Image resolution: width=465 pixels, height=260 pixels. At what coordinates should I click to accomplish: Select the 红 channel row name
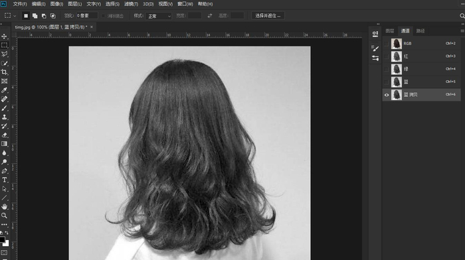(406, 56)
